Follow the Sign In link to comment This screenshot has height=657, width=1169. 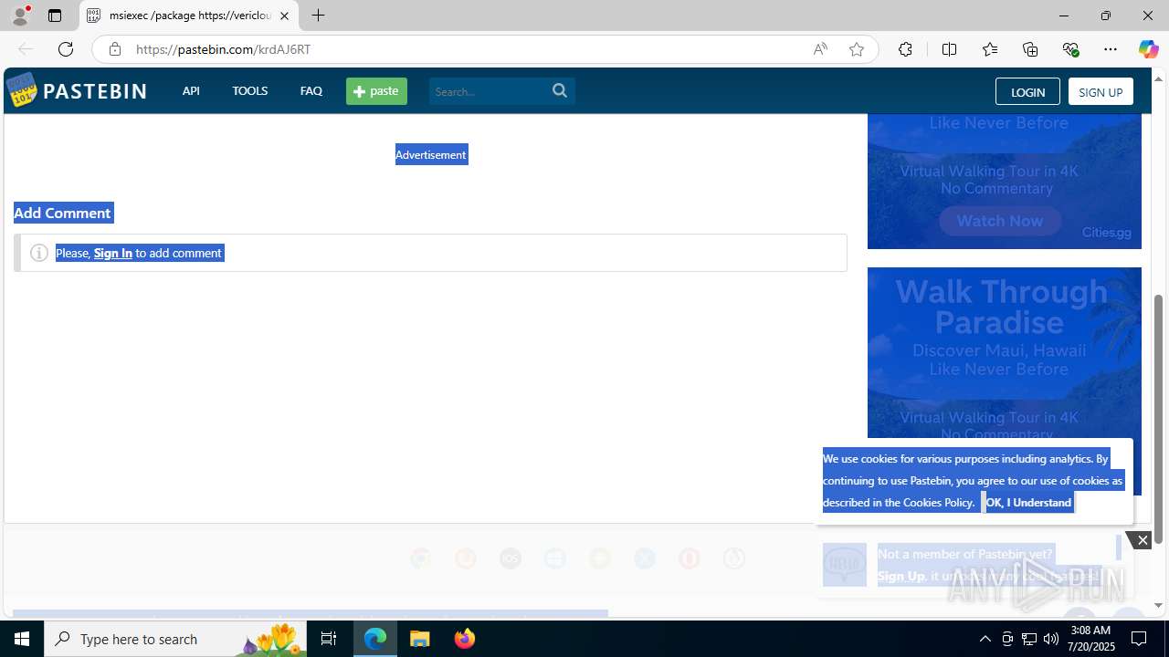tap(113, 253)
